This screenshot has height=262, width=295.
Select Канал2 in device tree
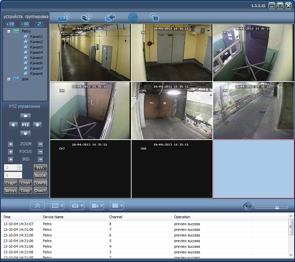click(x=36, y=42)
